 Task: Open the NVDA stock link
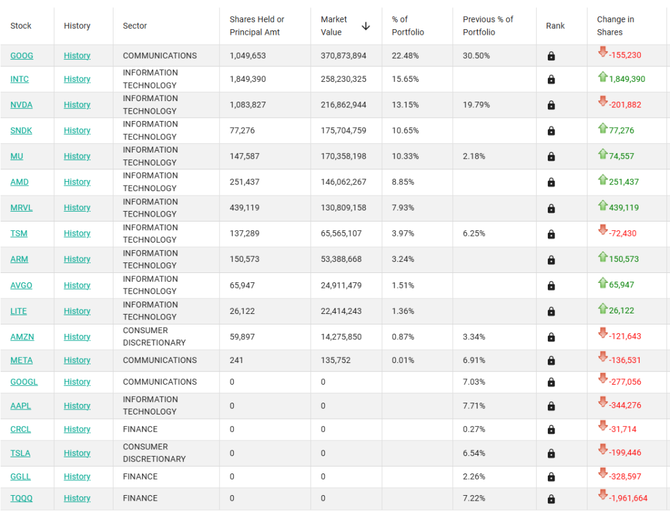(21, 105)
